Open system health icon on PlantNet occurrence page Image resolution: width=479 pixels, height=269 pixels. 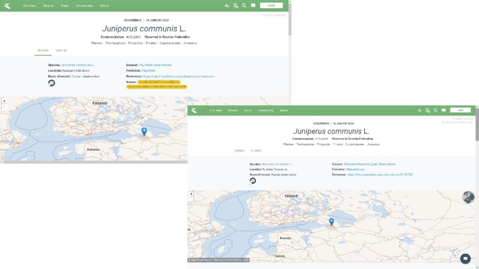tap(227, 6)
